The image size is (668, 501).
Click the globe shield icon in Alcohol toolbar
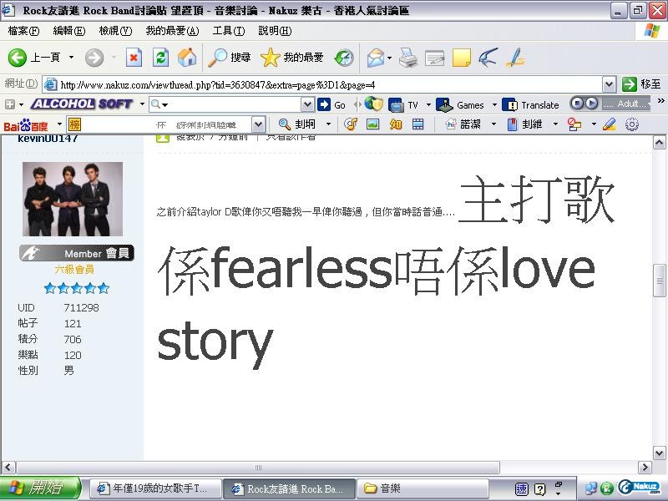(x=373, y=104)
